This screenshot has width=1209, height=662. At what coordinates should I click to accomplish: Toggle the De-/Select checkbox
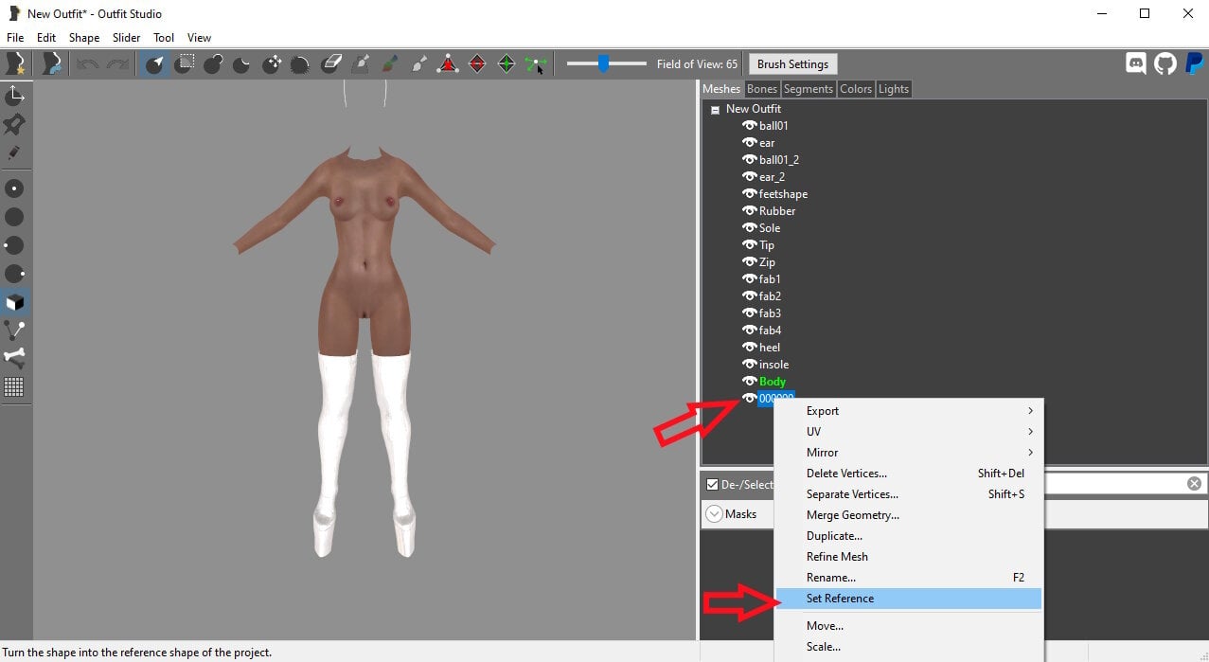[x=713, y=485]
